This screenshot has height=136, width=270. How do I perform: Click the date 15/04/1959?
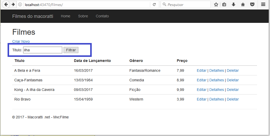click(83, 99)
